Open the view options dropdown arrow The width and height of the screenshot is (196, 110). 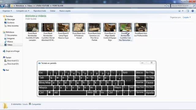183,11
